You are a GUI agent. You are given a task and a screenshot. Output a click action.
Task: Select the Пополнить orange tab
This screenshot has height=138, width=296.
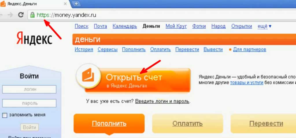(x=109, y=124)
